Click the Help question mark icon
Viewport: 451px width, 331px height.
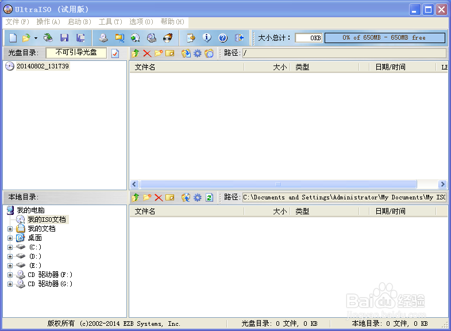click(223, 38)
